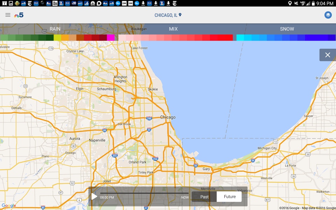
Task: Click the Route 421 marker
Action: (x=267, y=200)
